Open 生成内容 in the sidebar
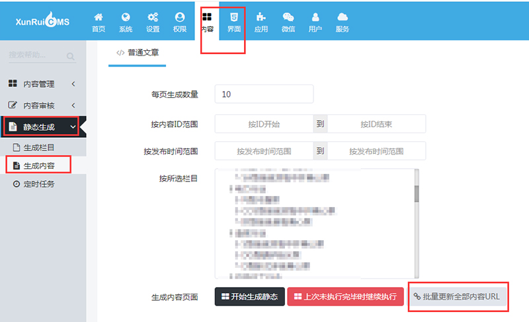529x322 pixels. pyautogui.click(x=43, y=166)
